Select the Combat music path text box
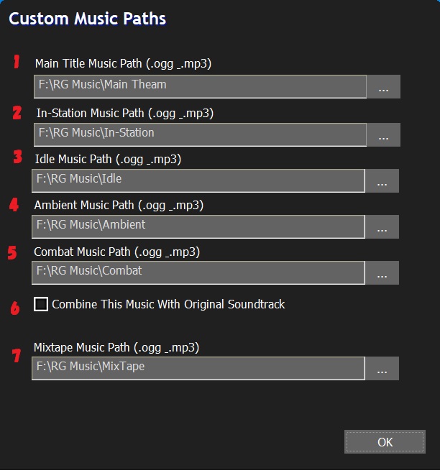This screenshot has width=440, height=473. [198, 272]
